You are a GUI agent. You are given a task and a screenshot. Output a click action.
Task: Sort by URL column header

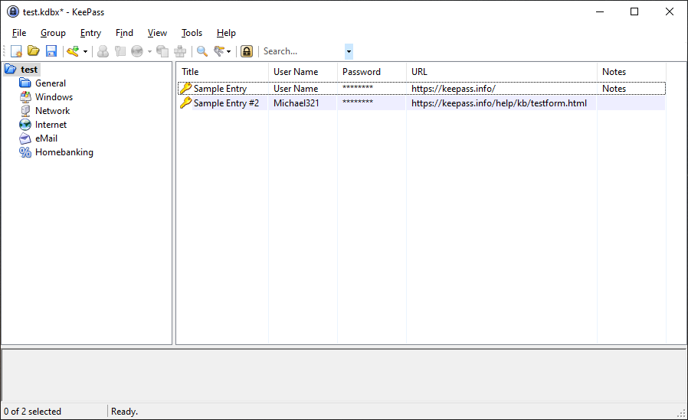[502, 72]
